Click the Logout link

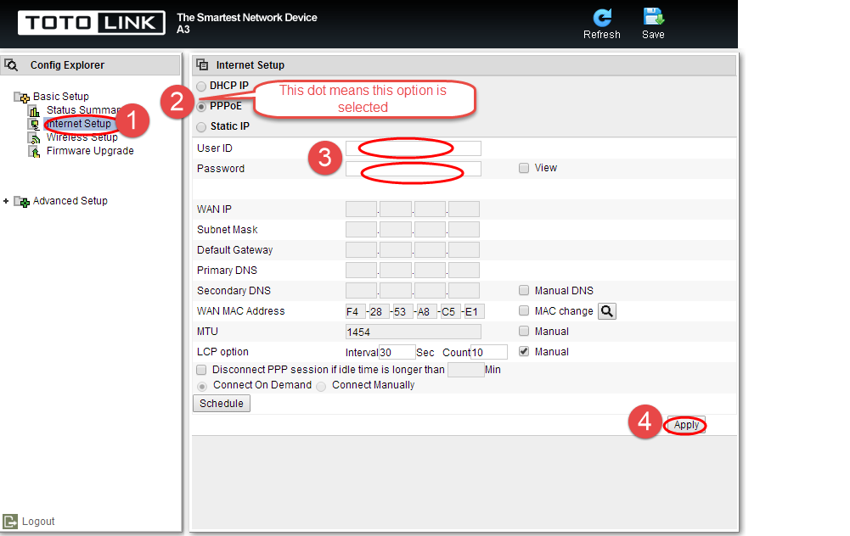click(x=38, y=522)
